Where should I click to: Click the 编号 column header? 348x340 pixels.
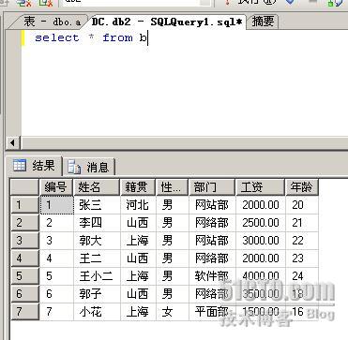click(56, 187)
